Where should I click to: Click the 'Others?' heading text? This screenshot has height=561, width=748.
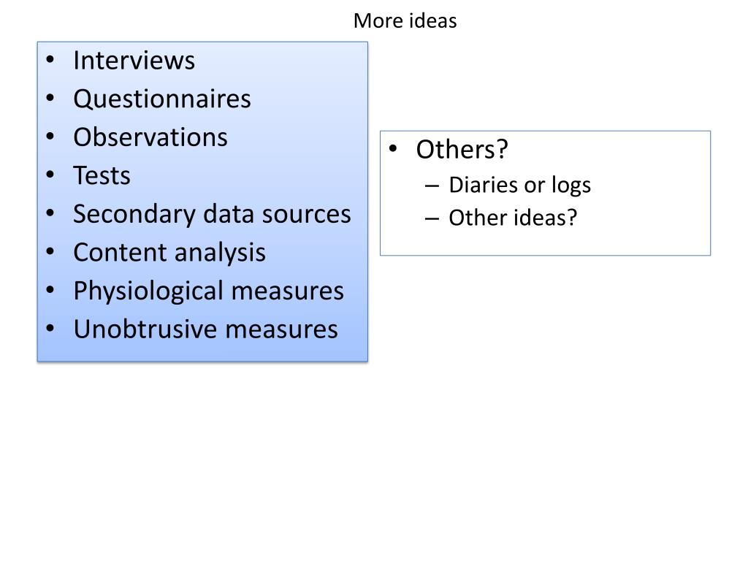461,150
